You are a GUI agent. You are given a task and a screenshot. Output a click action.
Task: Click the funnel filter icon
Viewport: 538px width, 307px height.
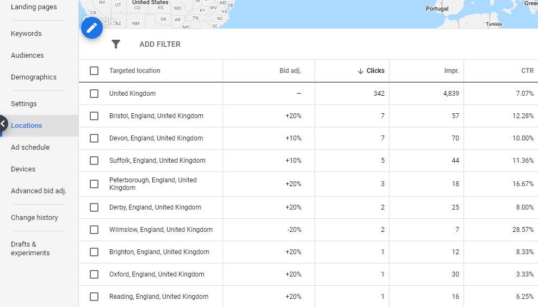pos(116,44)
